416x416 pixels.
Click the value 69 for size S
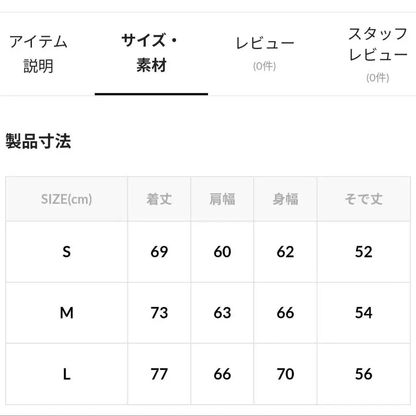click(x=159, y=252)
